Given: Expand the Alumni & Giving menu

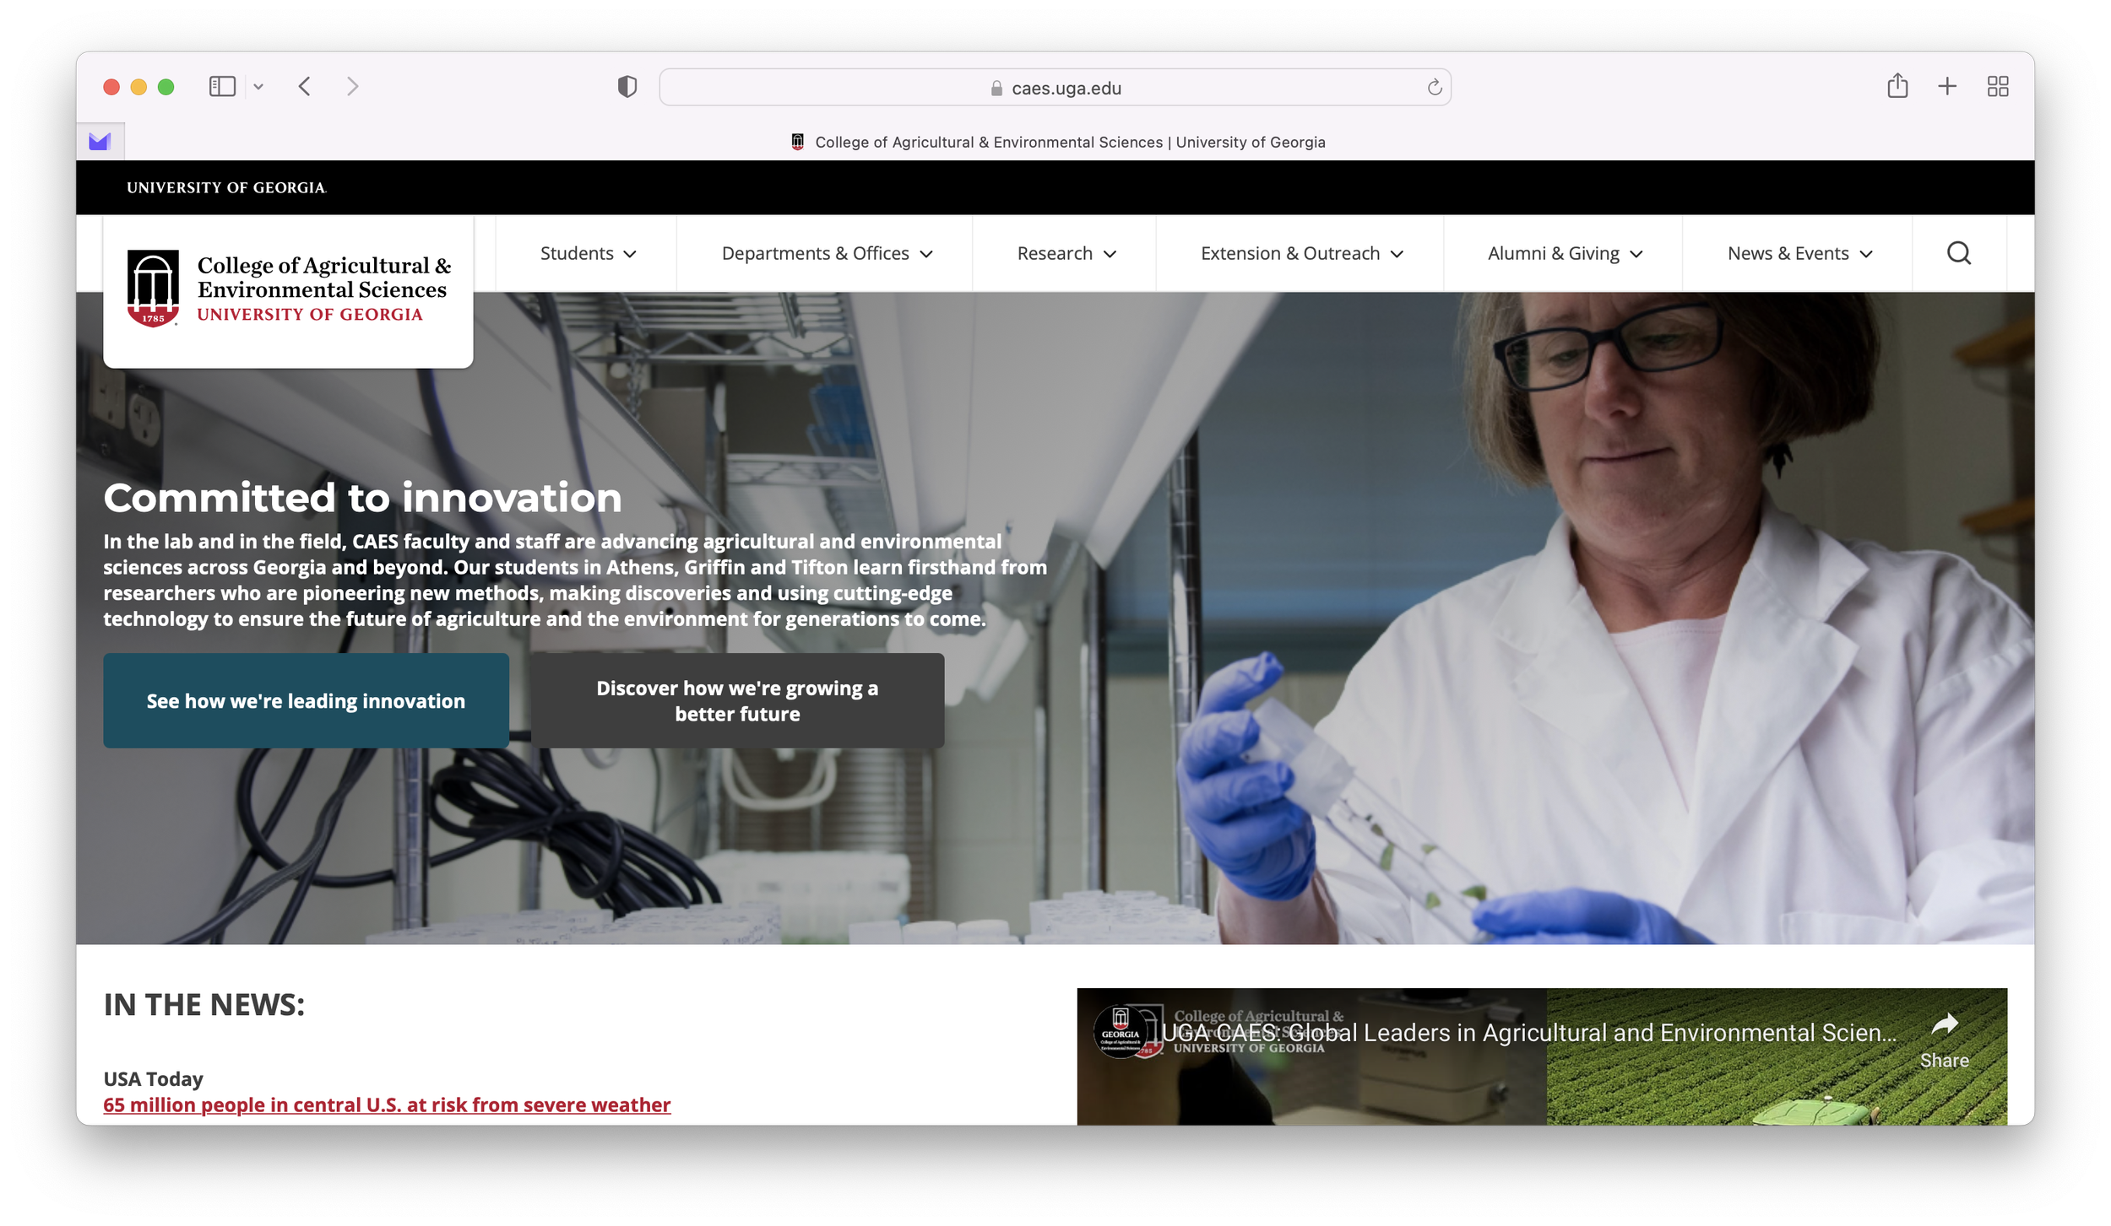Looking at the screenshot, I should coord(1565,254).
